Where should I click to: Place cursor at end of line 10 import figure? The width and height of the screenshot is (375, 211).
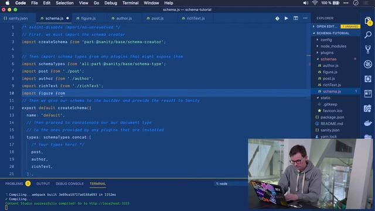pyautogui.click(x=65, y=93)
